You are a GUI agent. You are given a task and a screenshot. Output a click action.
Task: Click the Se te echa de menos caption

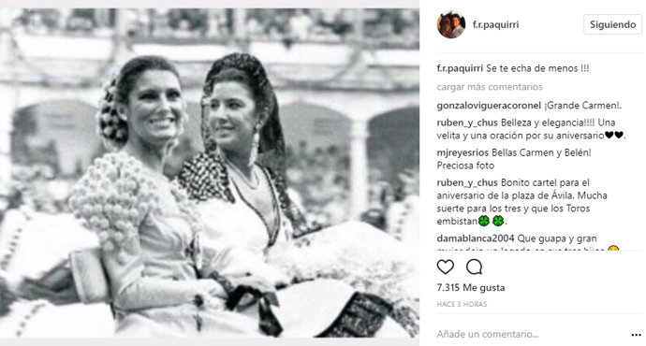pos(537,68)
